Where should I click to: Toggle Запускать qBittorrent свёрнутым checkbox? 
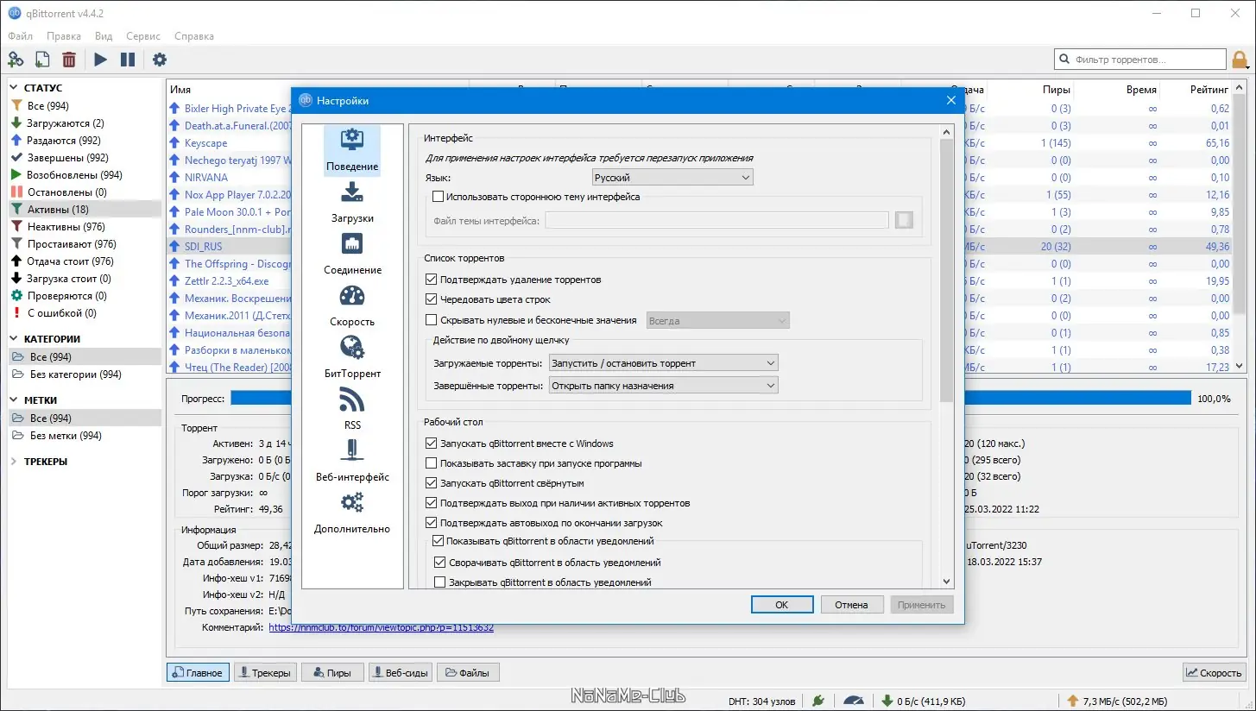432,483
